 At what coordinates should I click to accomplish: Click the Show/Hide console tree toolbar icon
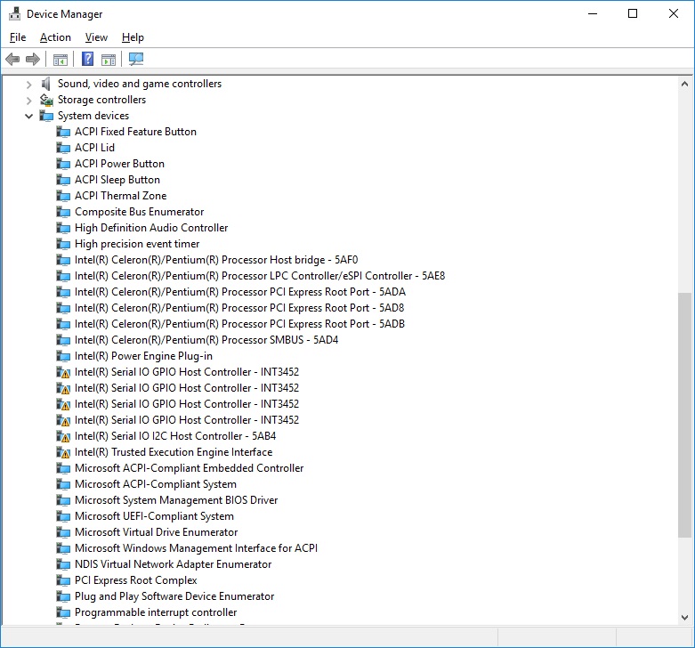pos(61,59)
